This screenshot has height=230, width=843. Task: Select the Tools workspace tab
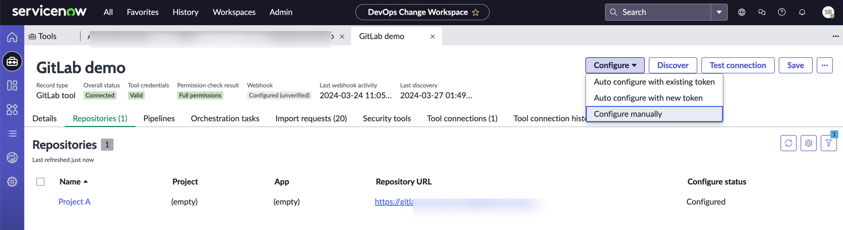pos(43,36)
